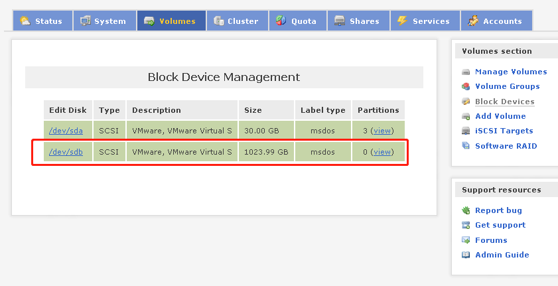View partitions of /dev/sda
The width and height of the screenshot is (558, 286).
click(382, 131)
